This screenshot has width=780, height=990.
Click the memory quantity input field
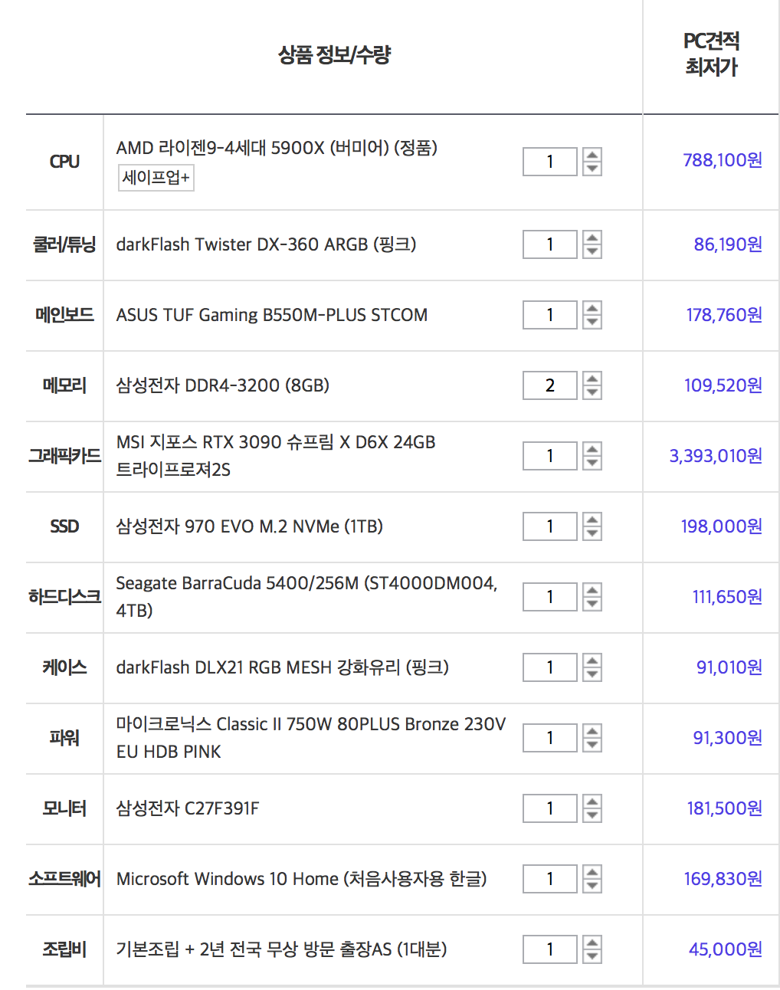tap(549, 385)
